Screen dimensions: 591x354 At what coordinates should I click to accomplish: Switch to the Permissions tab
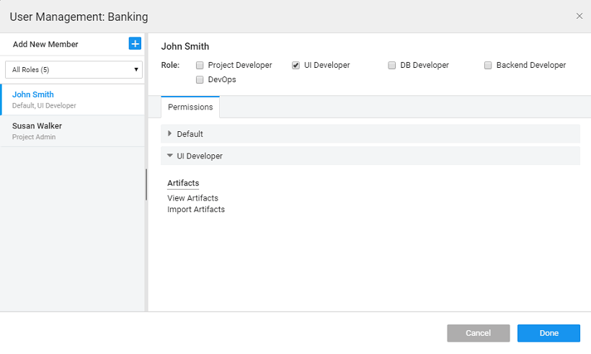coord(190,107)
